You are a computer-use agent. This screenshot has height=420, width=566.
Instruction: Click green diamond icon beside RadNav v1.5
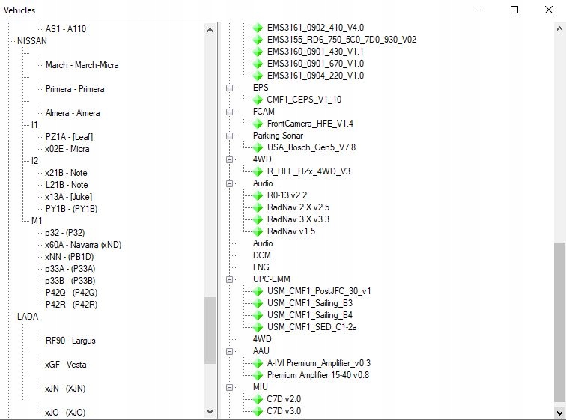pos(258,231)
